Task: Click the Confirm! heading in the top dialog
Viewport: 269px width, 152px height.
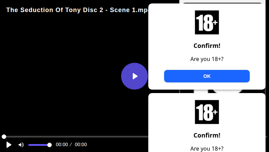Action: coord(207,46)
